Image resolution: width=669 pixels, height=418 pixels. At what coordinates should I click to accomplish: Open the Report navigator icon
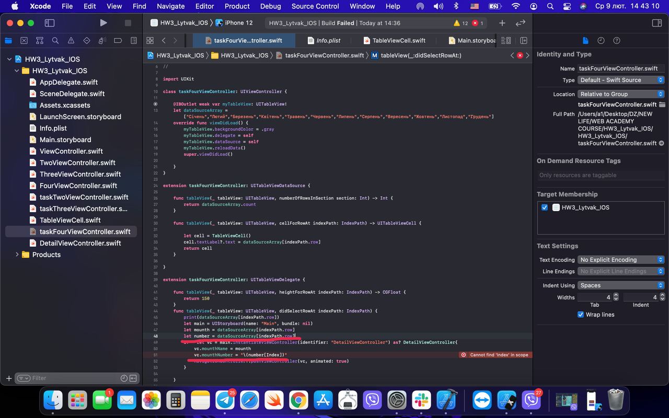134,41
